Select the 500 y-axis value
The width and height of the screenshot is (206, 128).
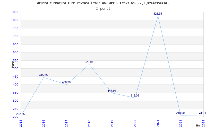click(15, 69)
